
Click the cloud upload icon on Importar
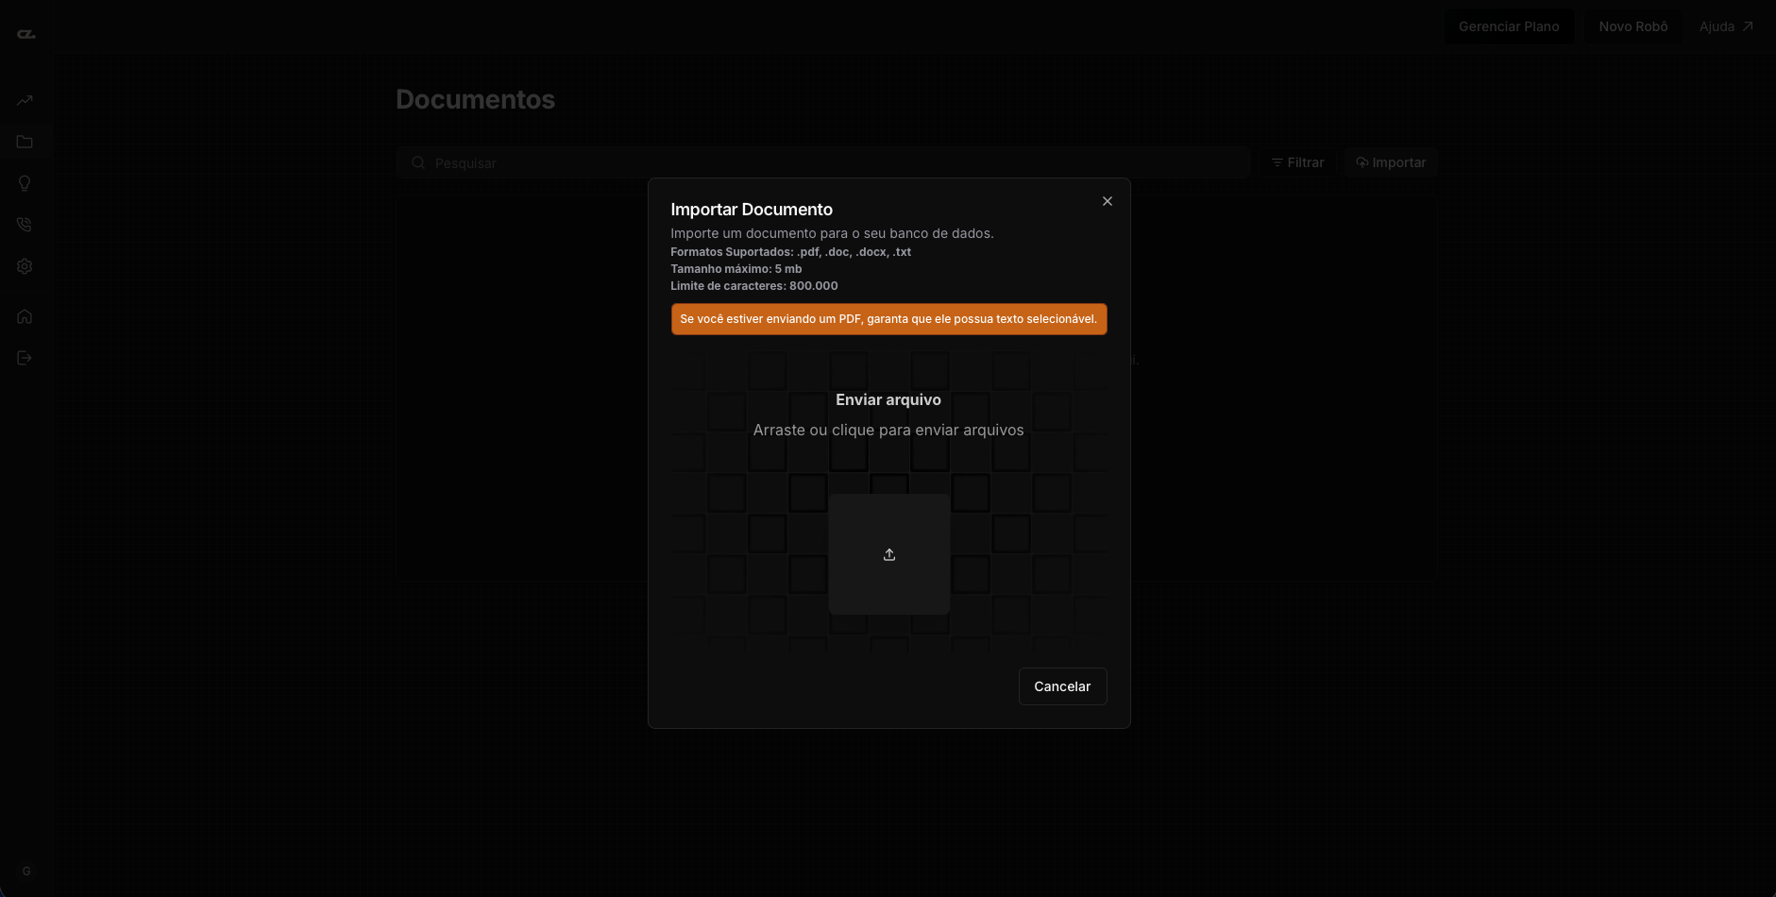[x=1361, y=162]
